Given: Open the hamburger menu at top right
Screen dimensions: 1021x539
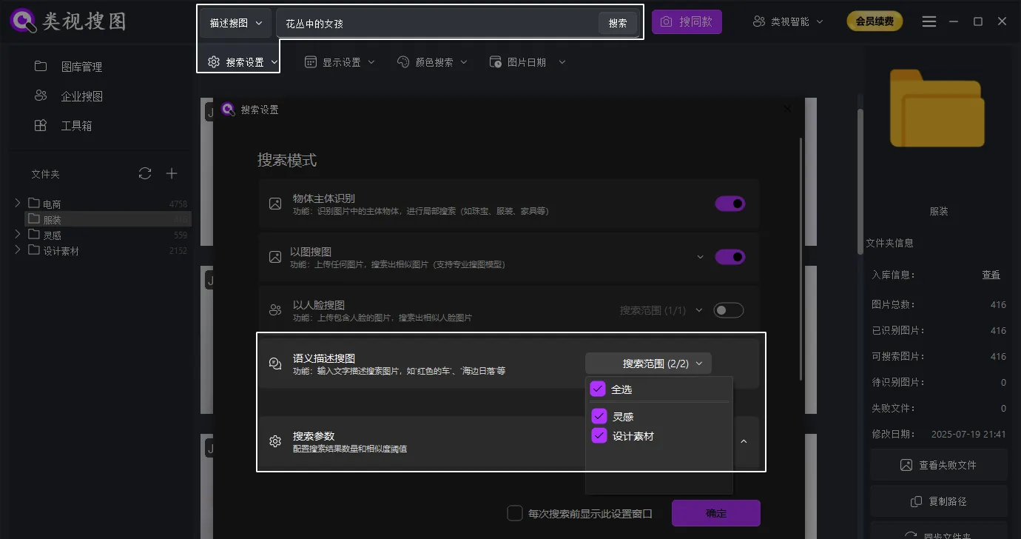Looking at the screenshot, I should coord(929,21).
